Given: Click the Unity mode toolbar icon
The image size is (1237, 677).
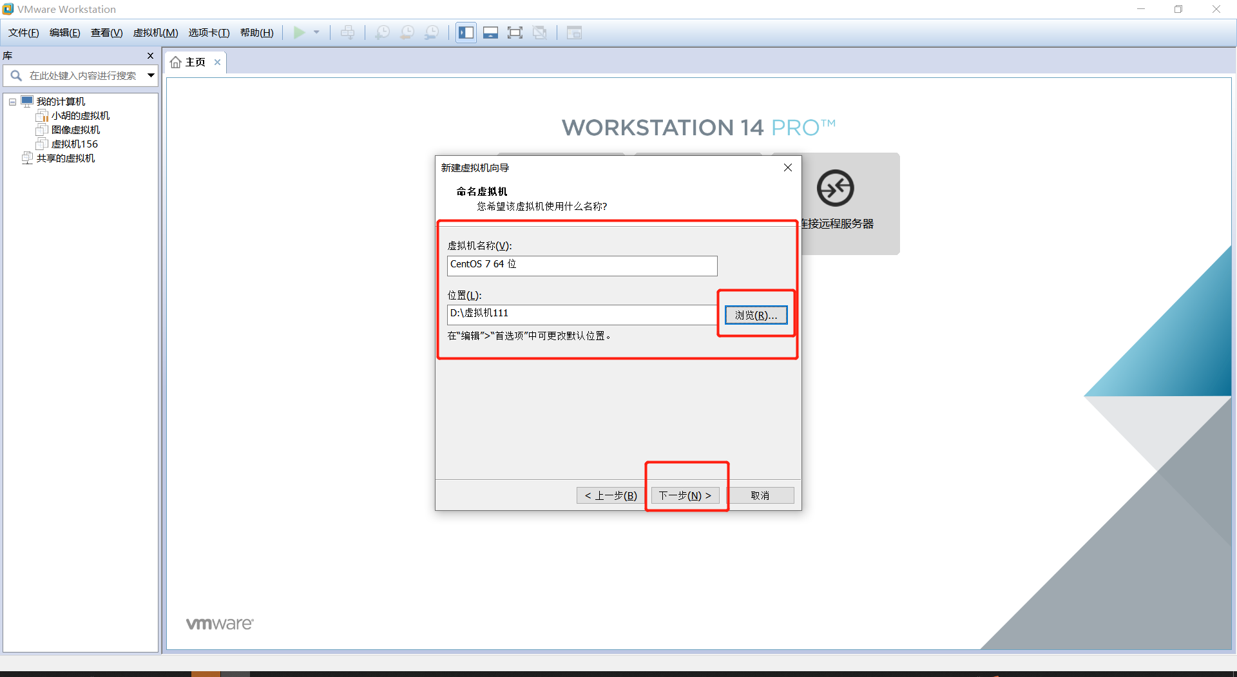Looking at the screenshot, I should click(540, 32).
